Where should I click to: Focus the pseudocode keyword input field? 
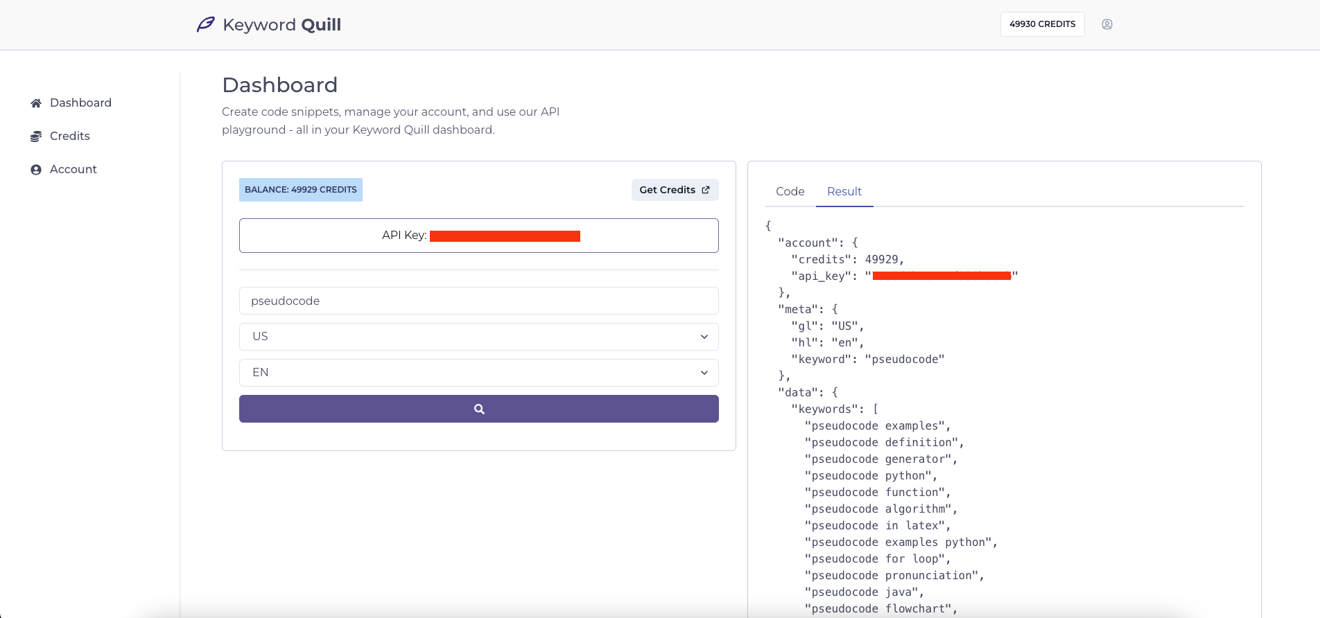(479, 301)
